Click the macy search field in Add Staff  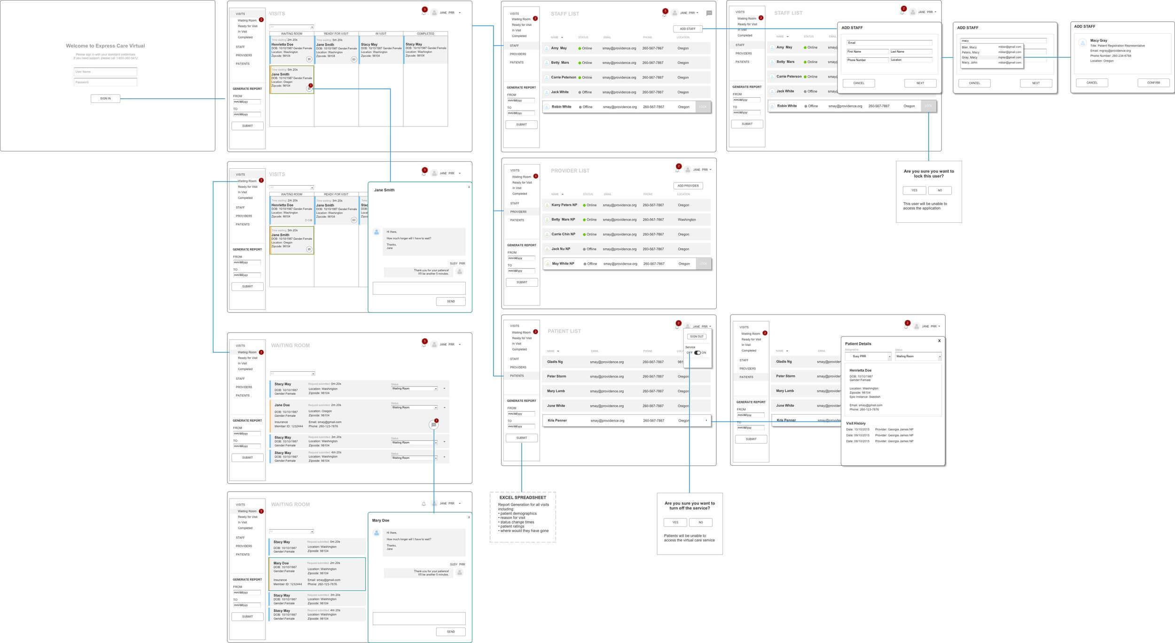click(1003, 41)
